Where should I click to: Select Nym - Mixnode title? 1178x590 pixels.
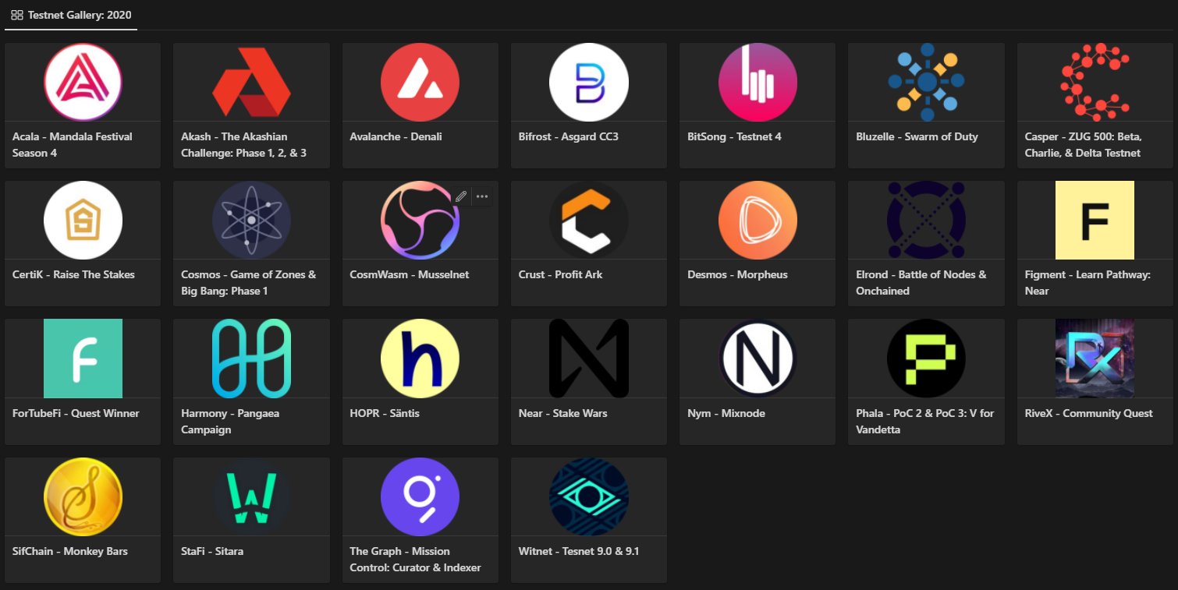(726, 413)
